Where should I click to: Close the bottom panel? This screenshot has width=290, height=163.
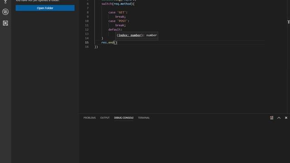coord(286,118)
